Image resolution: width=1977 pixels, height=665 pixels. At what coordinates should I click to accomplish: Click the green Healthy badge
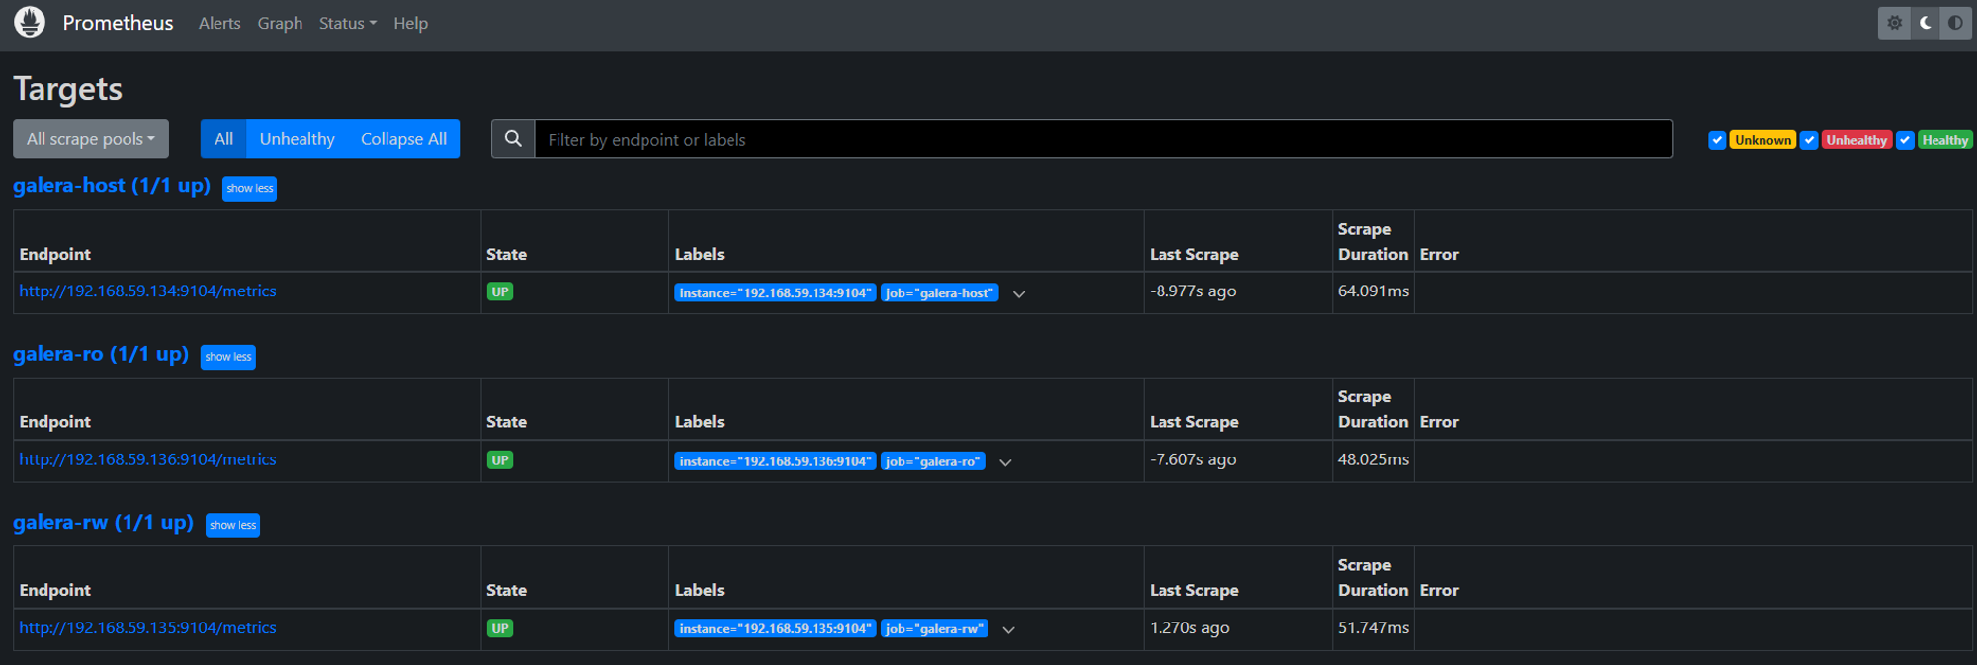1944,140
